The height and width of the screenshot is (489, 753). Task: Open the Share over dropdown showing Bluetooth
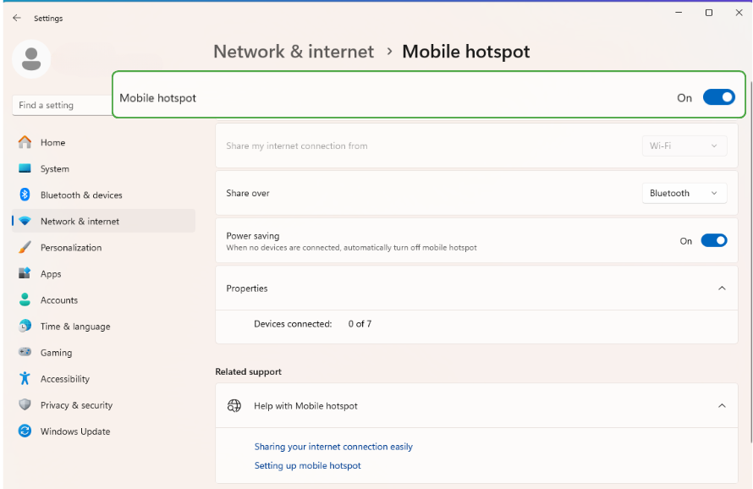(x=684, y=193)
